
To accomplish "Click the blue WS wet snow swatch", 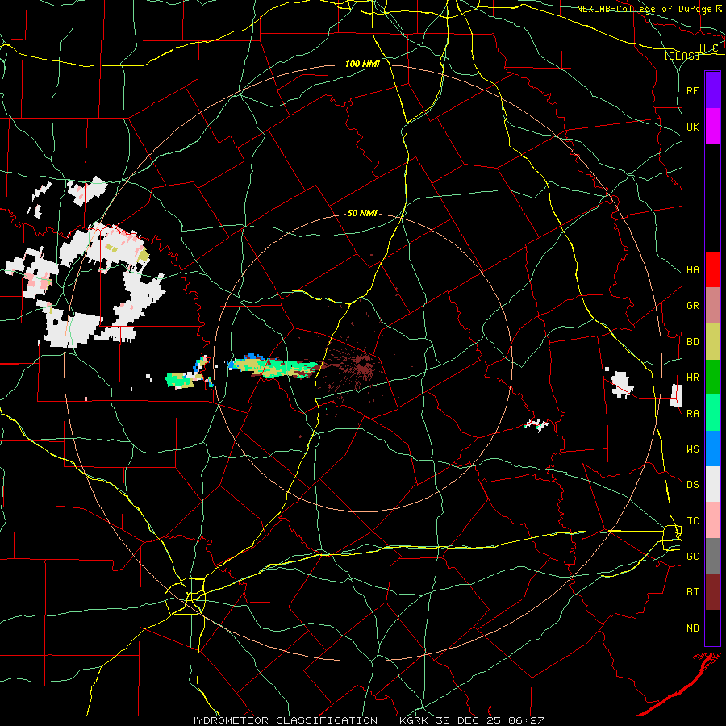I will click(712, 449).
